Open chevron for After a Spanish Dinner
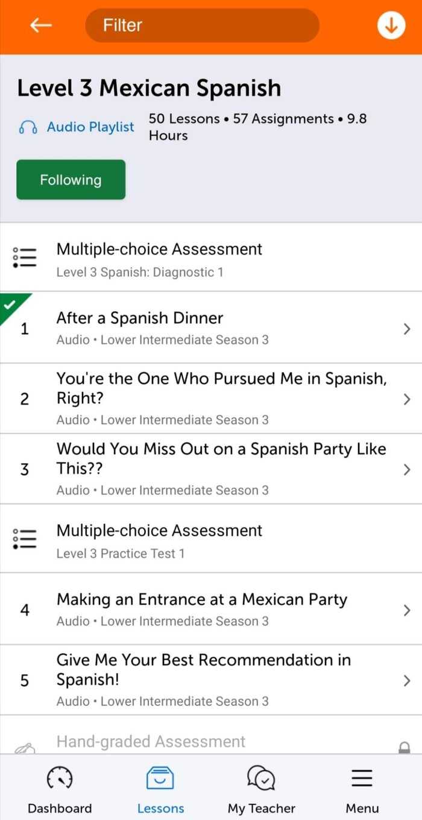422x820 pixels. [407, 329]
